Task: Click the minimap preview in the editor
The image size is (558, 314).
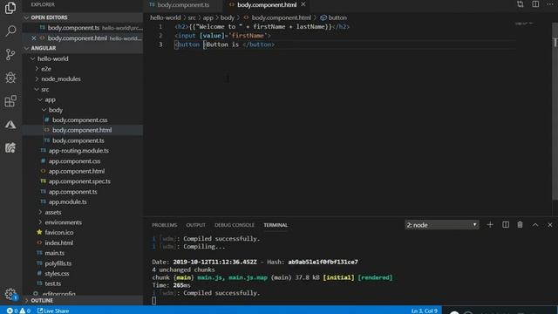Action: click(525, 24)
